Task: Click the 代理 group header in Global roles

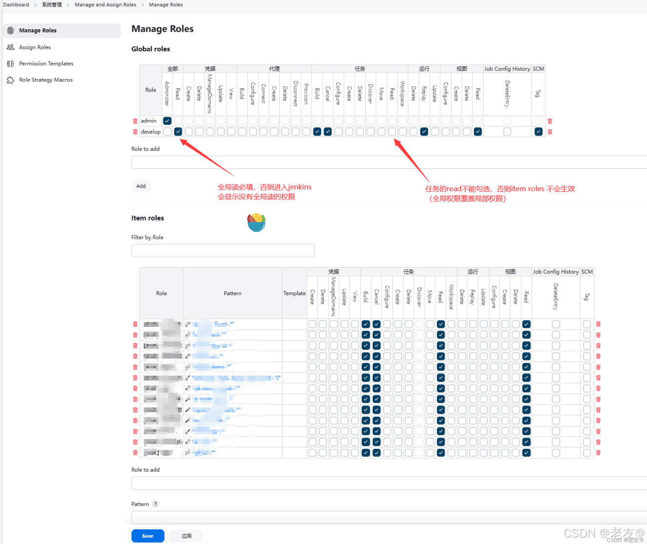Action: 274,69
